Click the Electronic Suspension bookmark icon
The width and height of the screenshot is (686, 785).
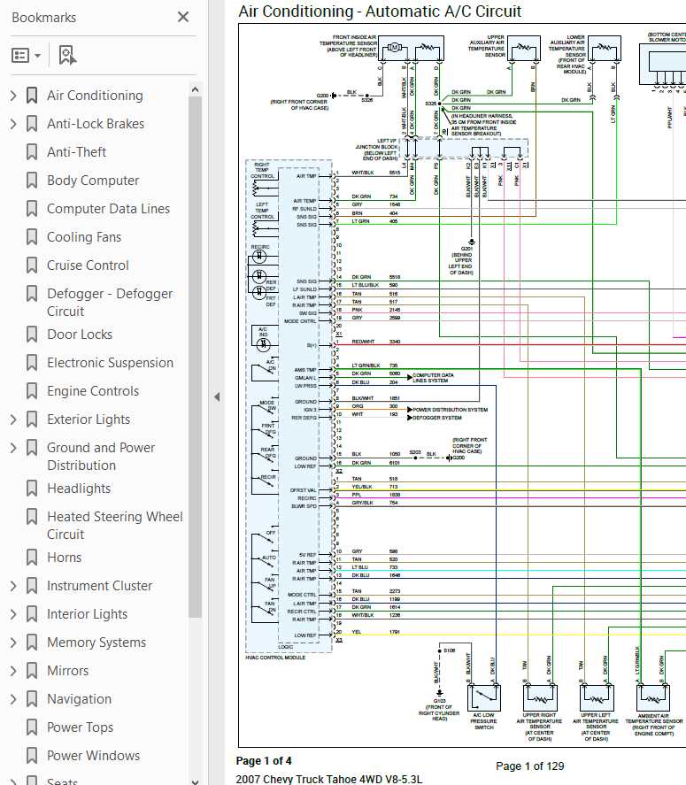pyautogui.click(x=32, y=363)
